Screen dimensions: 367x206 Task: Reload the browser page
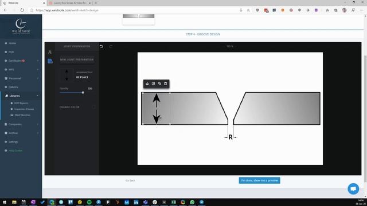point(22,10)
